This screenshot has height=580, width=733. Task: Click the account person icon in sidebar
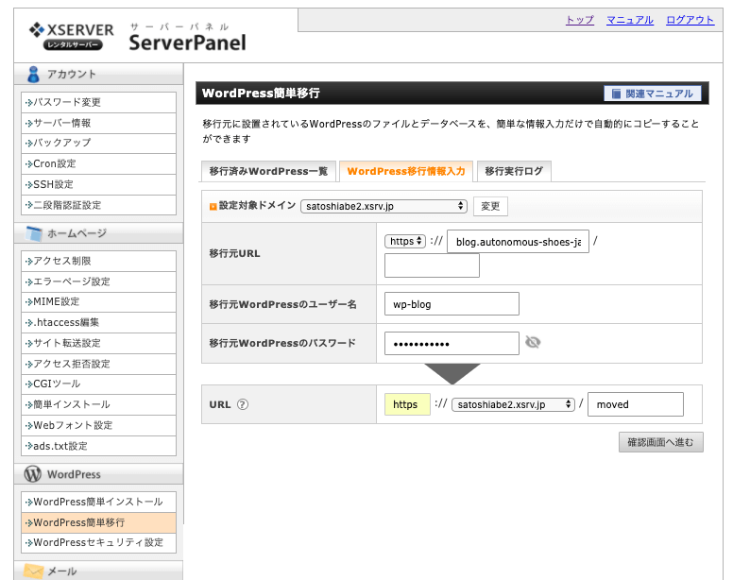(33, 75)
